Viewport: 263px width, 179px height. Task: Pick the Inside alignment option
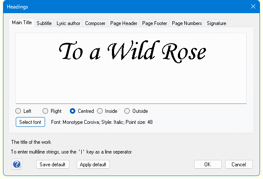click(x=100, y=111)
